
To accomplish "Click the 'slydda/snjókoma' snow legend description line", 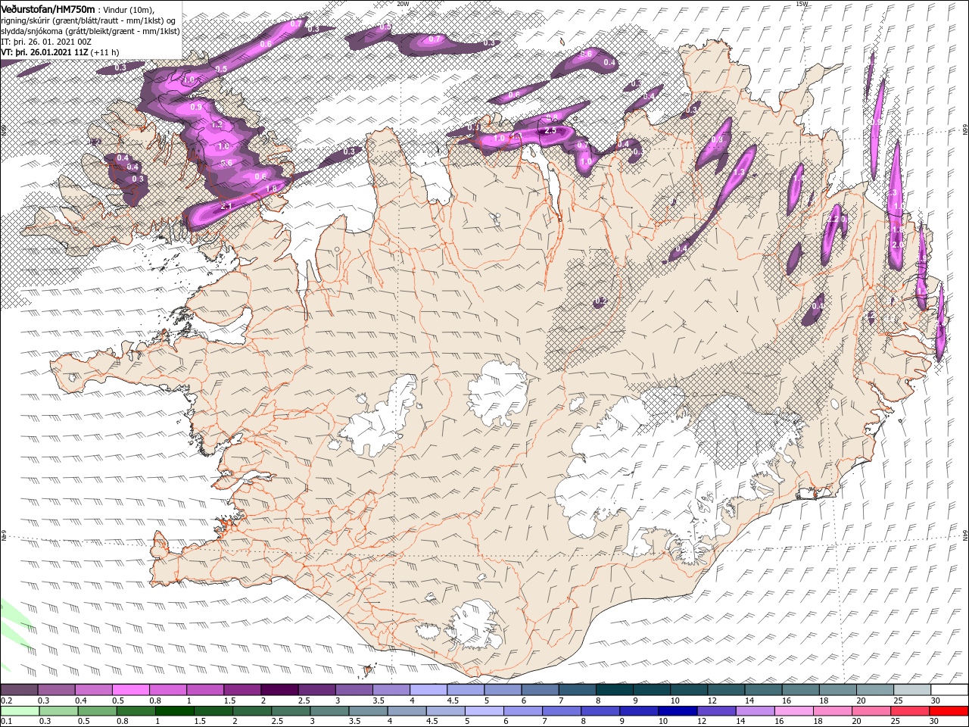I will tap(90, 31).
